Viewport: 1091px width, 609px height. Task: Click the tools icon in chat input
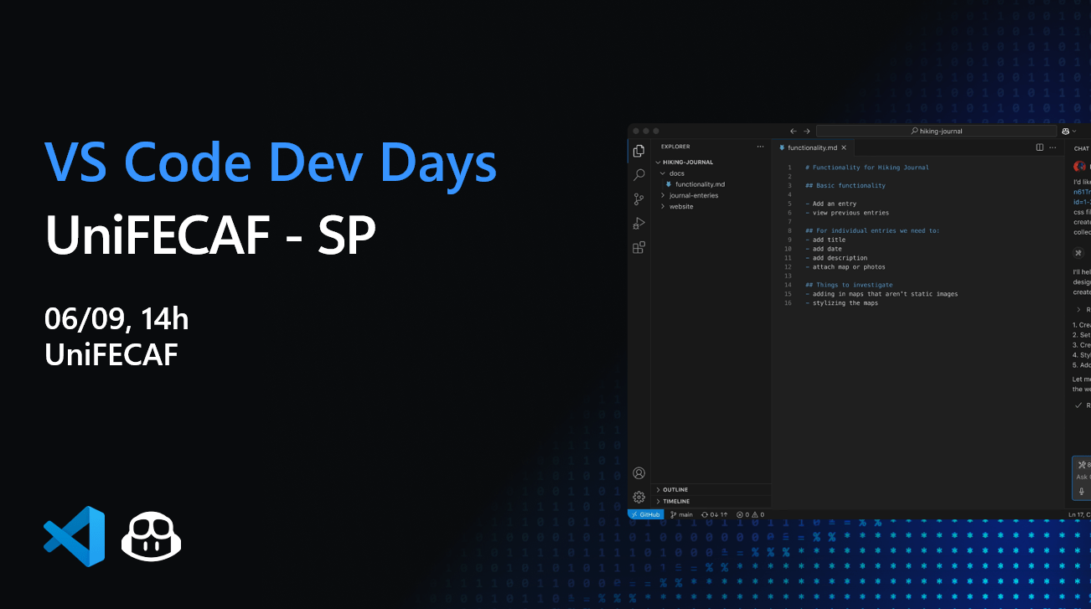pyautogui.click(x=1082, y=465)
